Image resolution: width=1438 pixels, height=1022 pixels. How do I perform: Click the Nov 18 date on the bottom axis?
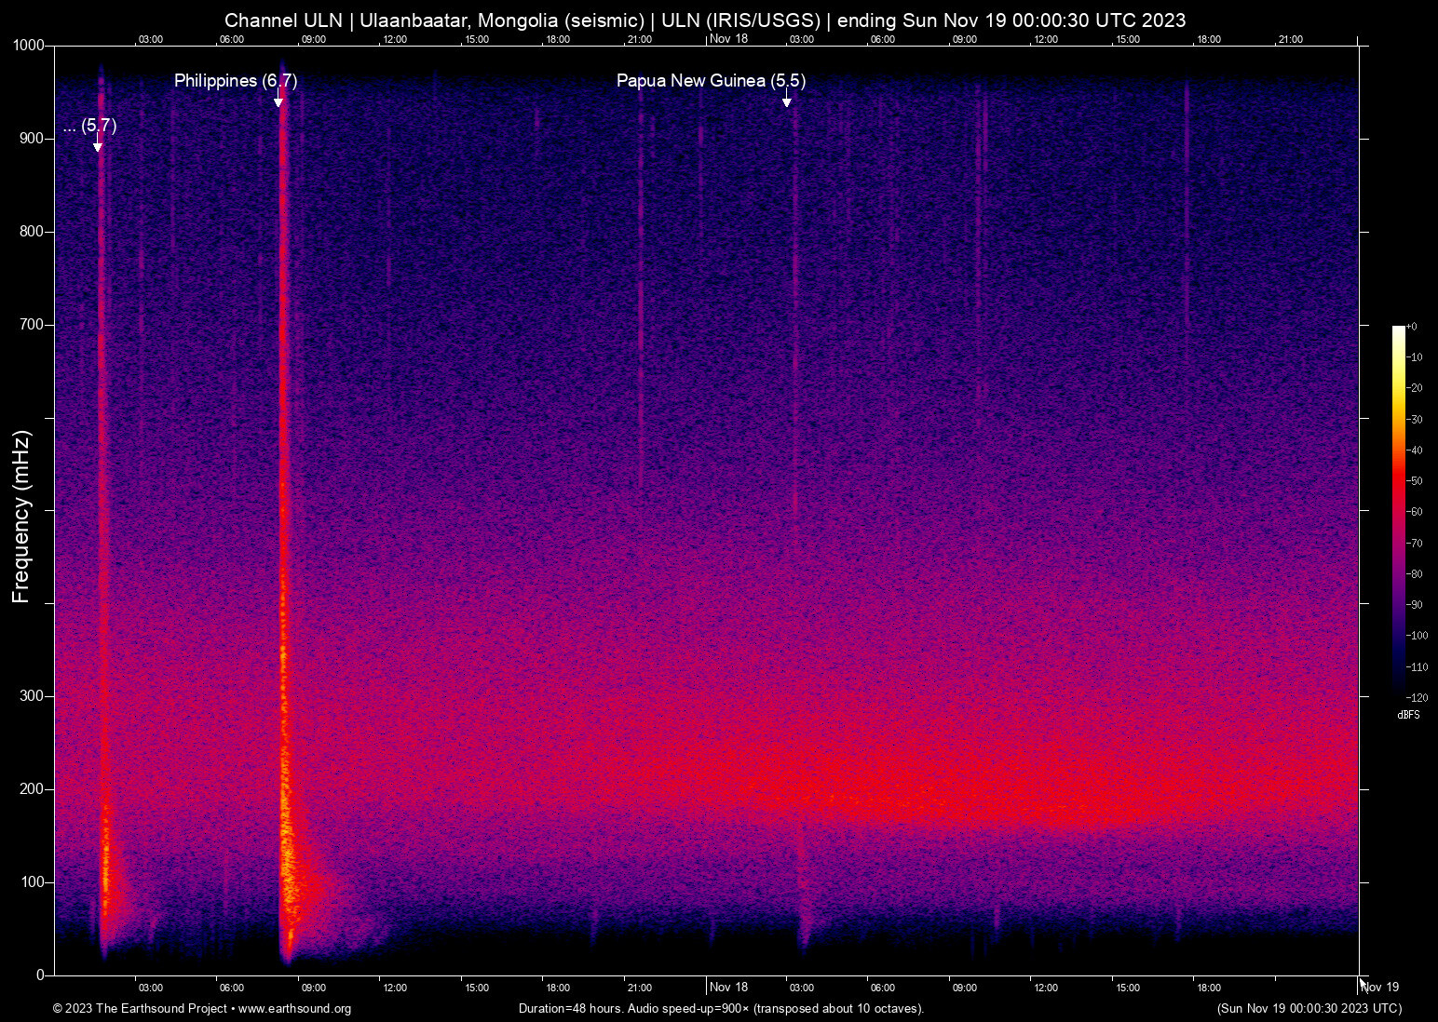[728, 988]
